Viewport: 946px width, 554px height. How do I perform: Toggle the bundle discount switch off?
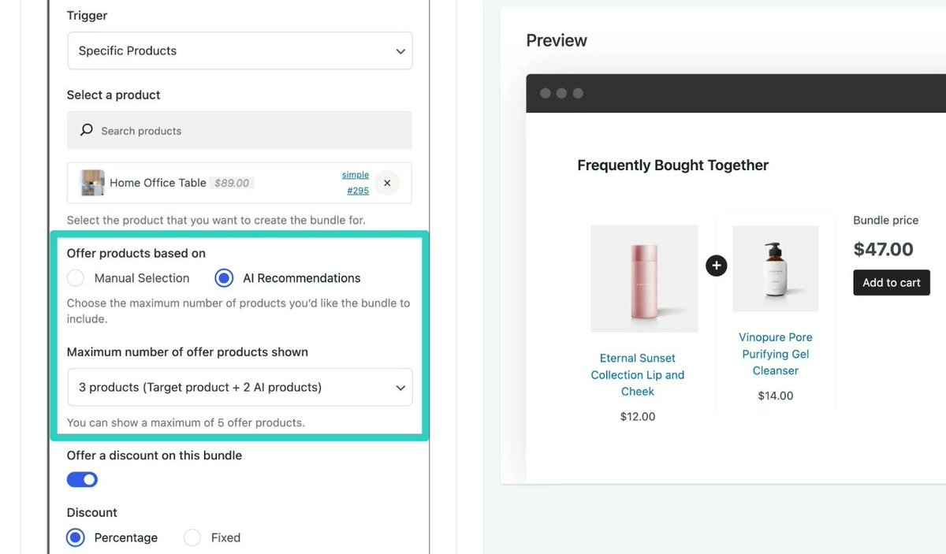pos(82,479)
